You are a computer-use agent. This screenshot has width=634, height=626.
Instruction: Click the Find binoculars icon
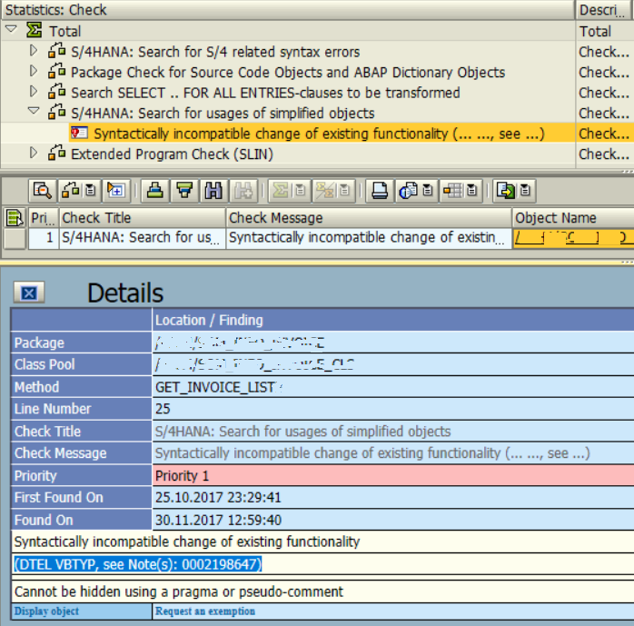click(213, 190)
